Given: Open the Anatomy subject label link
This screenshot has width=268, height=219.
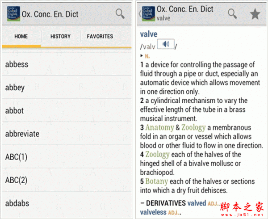Looking at the screenshot, I should point(159,127).
